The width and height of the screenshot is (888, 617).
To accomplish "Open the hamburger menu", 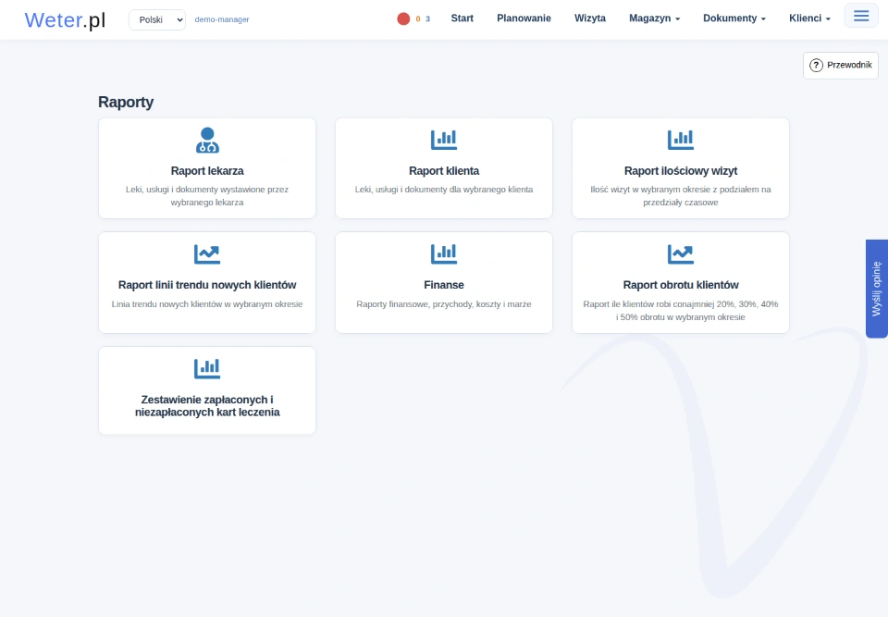I will pyautogui.click(x=861, y=16).
